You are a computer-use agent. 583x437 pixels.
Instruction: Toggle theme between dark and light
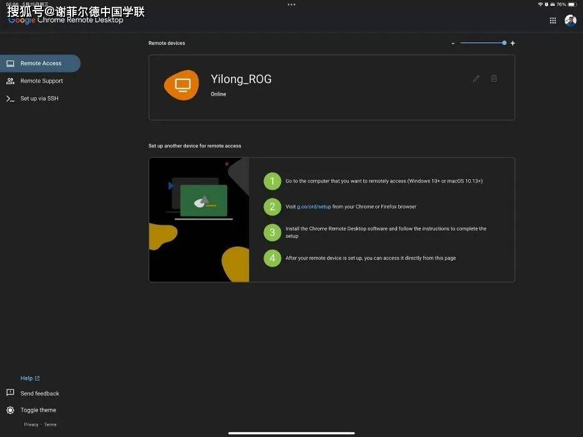pos(38,410)
